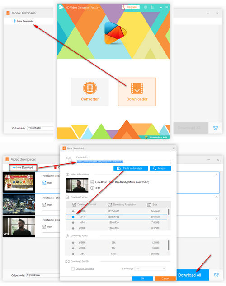The height and width of the screenshot is (286, 226).
Task: Close the New Download dialog
Action: [x=174, y=148]
